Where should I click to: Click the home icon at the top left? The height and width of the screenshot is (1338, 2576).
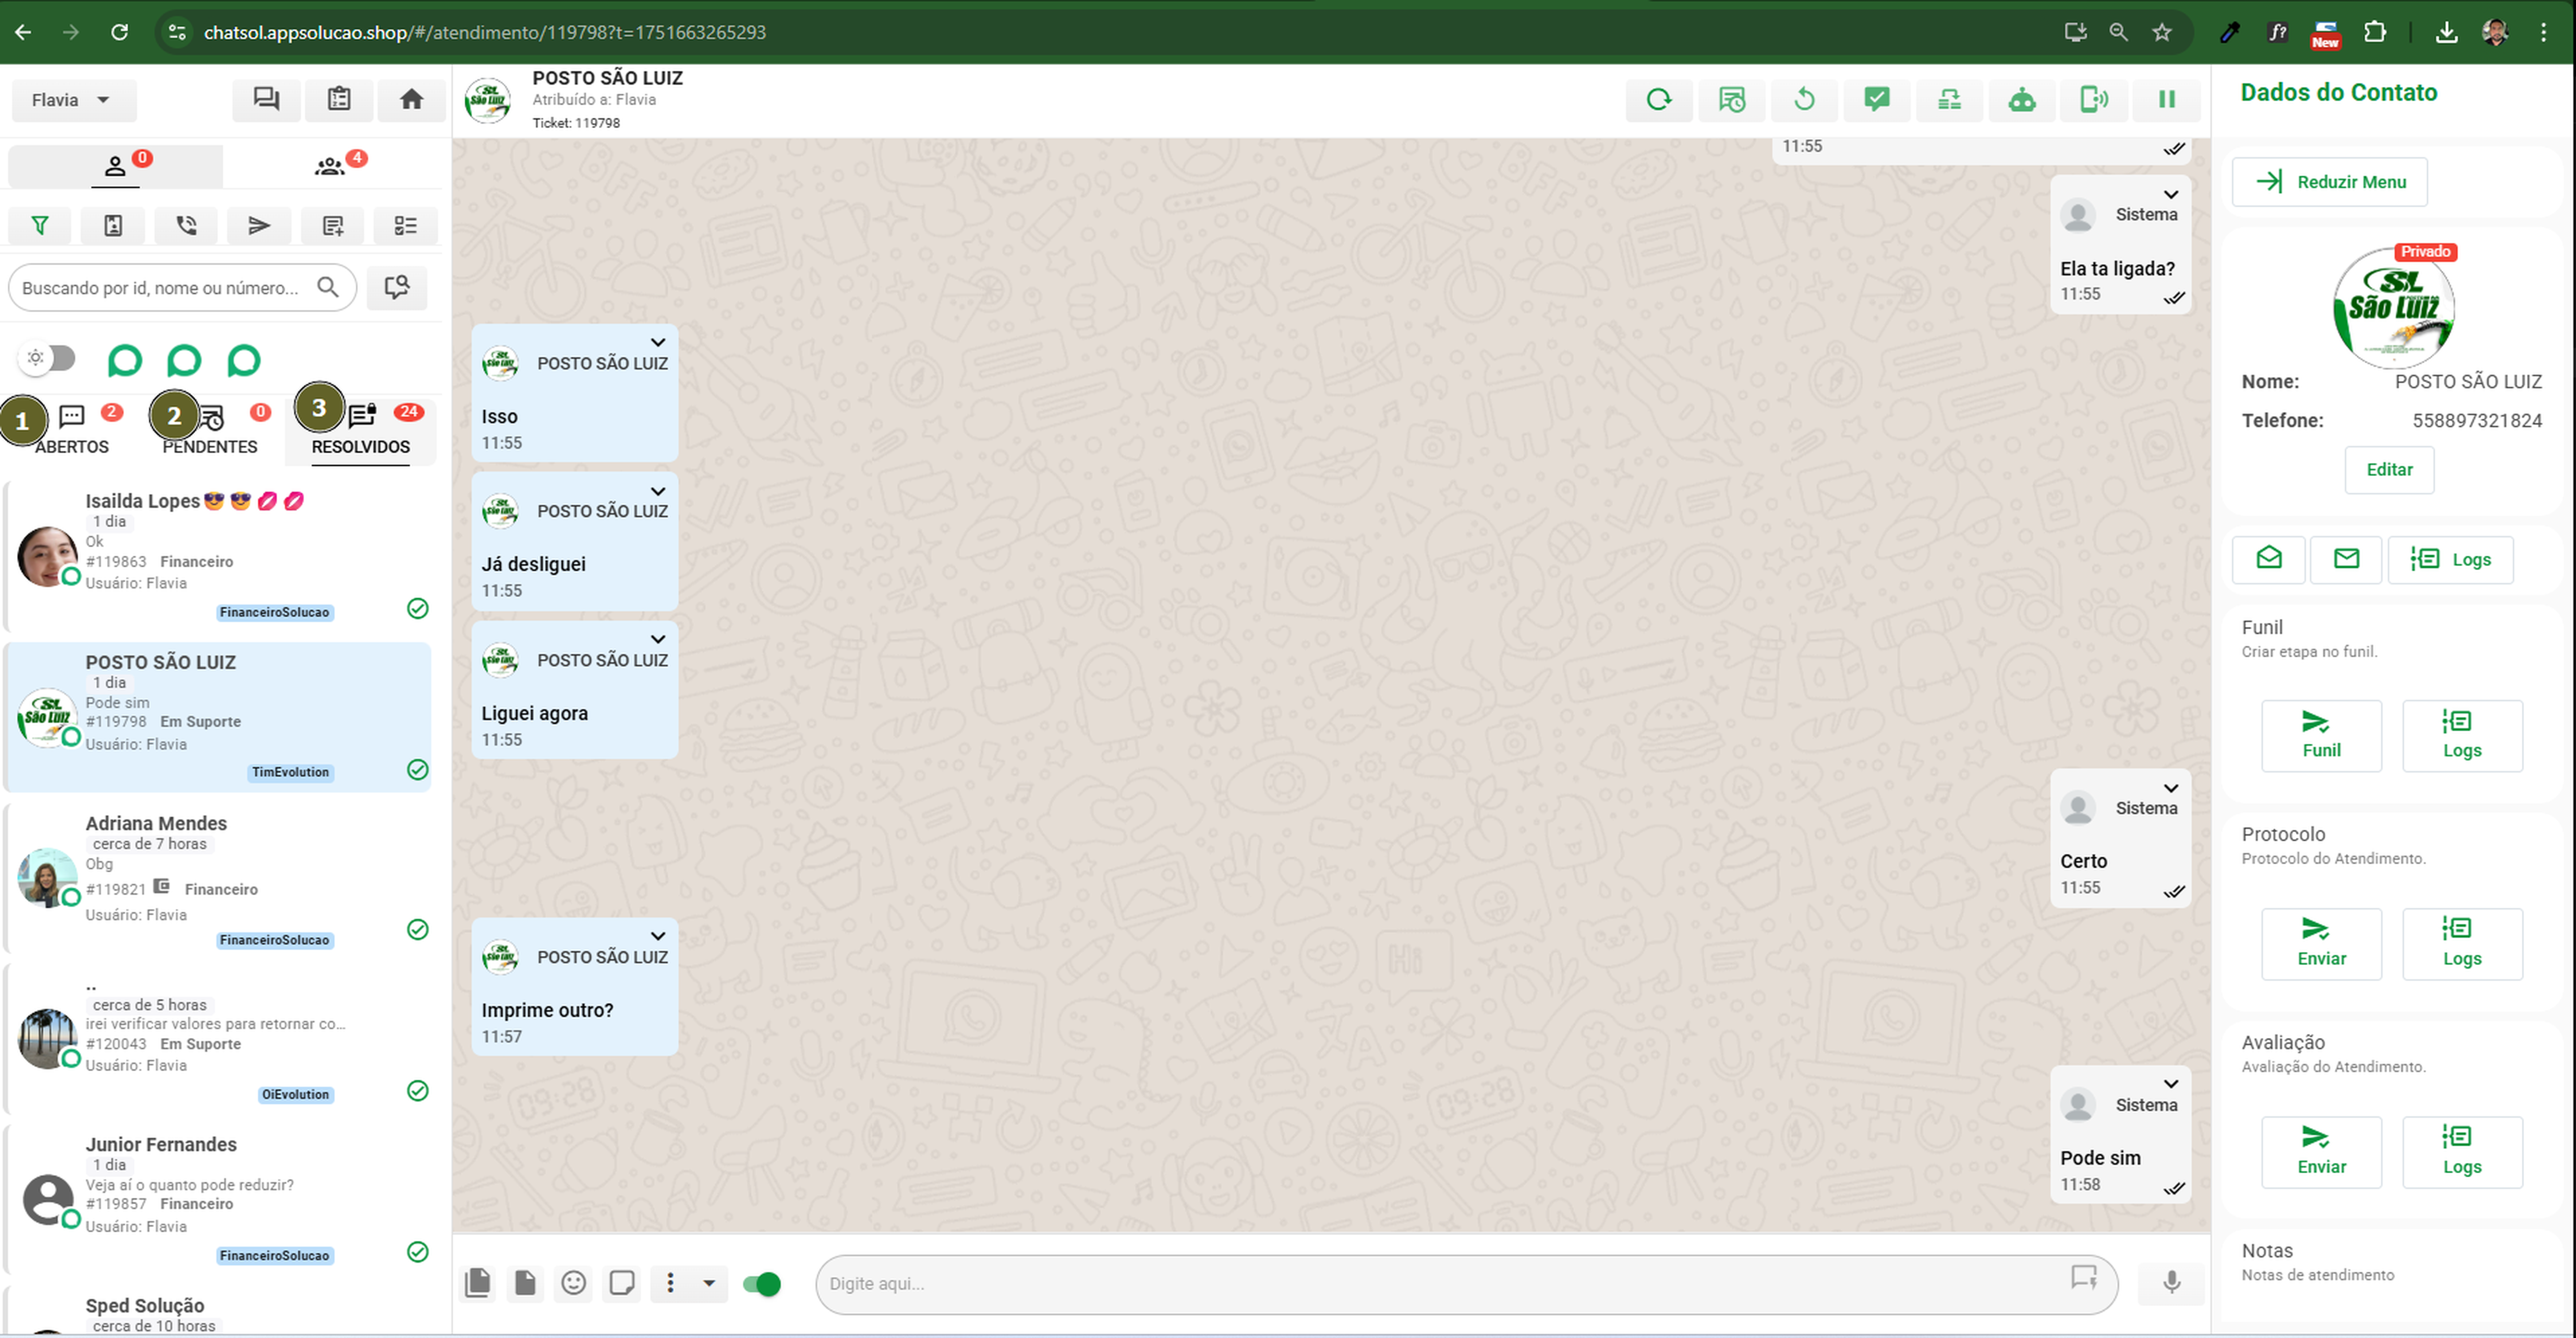411,99
